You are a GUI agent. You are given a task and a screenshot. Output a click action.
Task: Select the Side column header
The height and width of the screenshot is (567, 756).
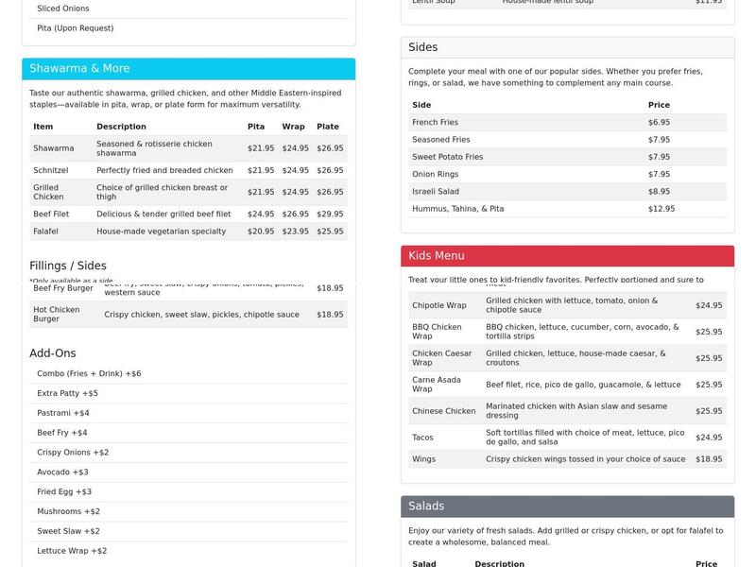pos(421,105)
